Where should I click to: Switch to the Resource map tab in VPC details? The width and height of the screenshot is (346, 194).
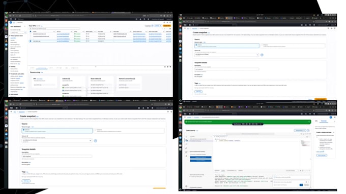pyautogui.click(x=42, y=68)
